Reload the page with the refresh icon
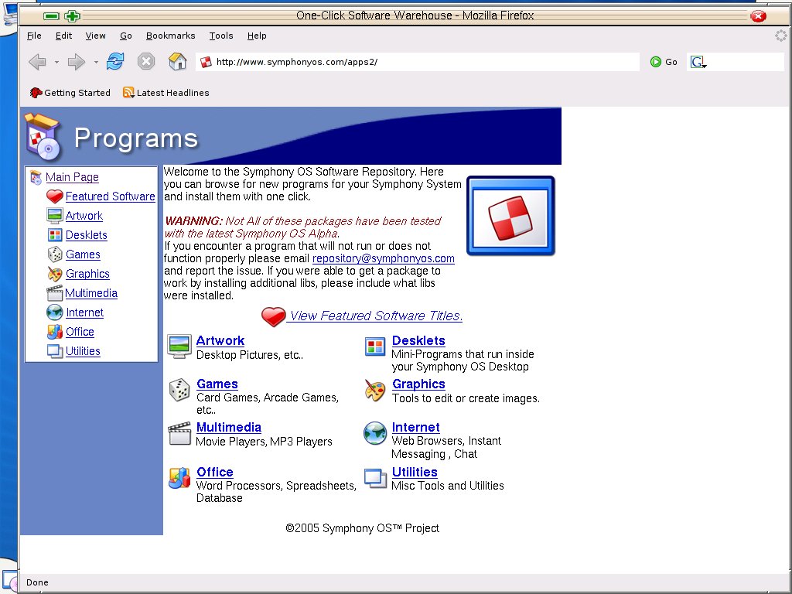792x594 pixels. click(x=115, y=62)
